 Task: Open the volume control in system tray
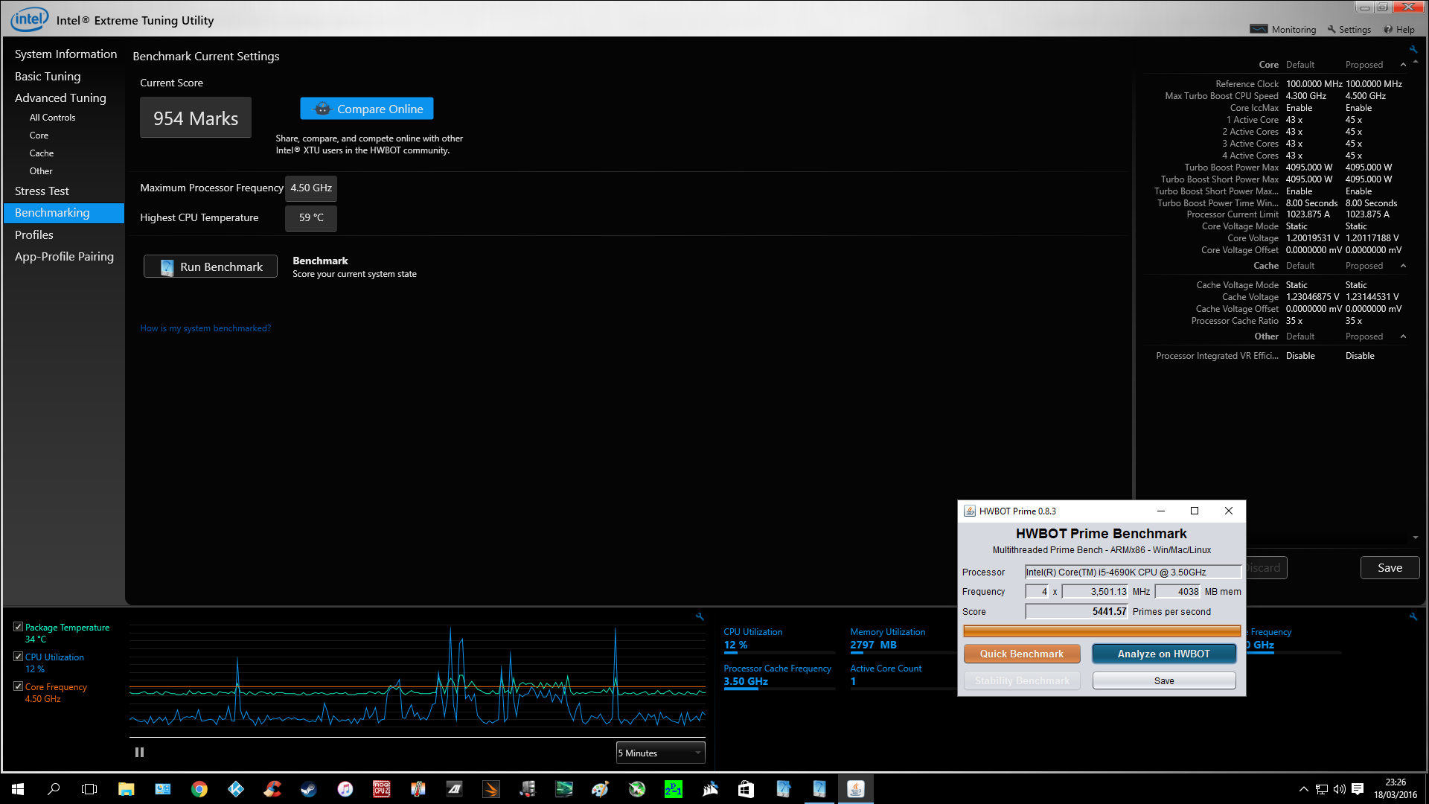(x=1340, y=789)
